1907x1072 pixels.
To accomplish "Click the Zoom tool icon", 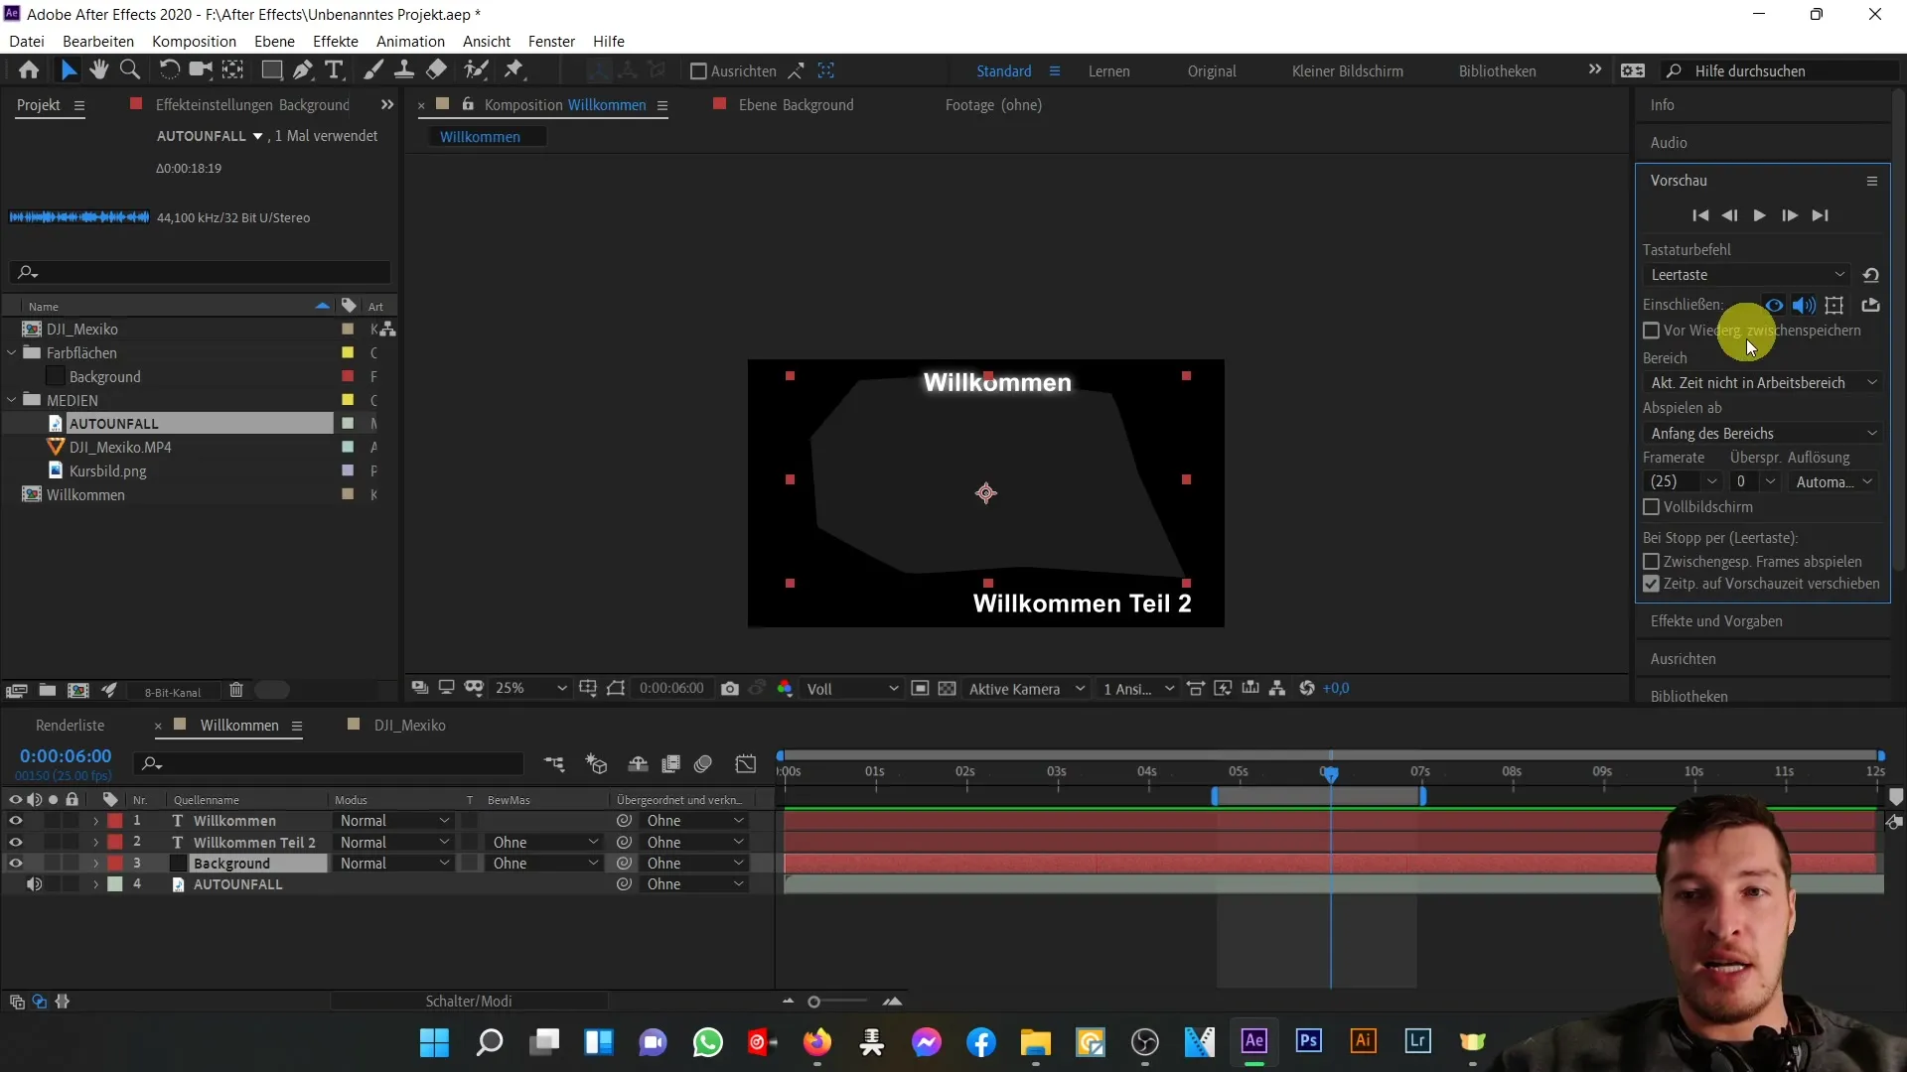I will click(127, 70).
